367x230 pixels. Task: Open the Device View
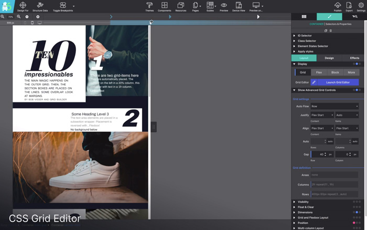(239, 5)
